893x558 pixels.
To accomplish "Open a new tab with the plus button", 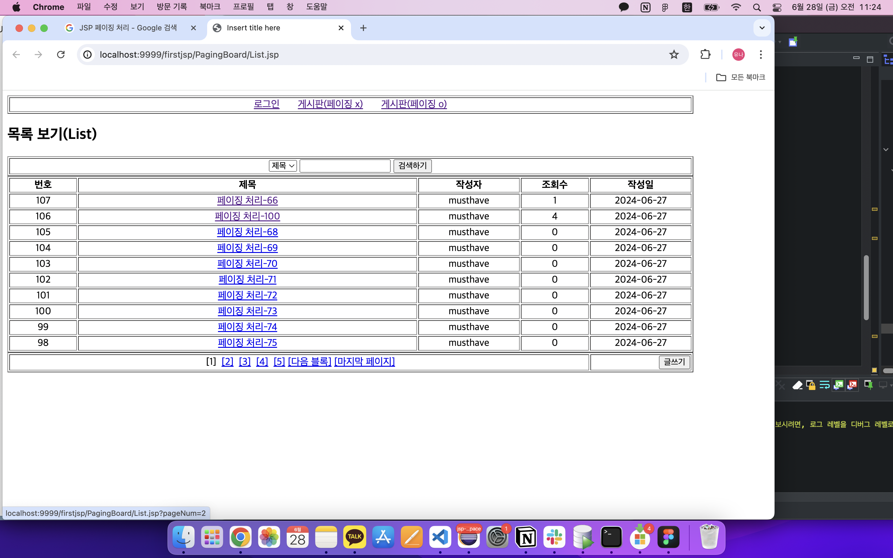I will click(363, 28).
